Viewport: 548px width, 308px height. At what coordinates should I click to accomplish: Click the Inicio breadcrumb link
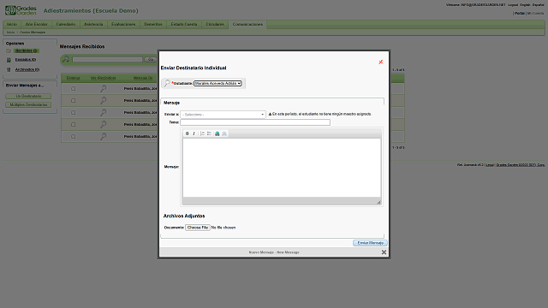pos(11,33)
